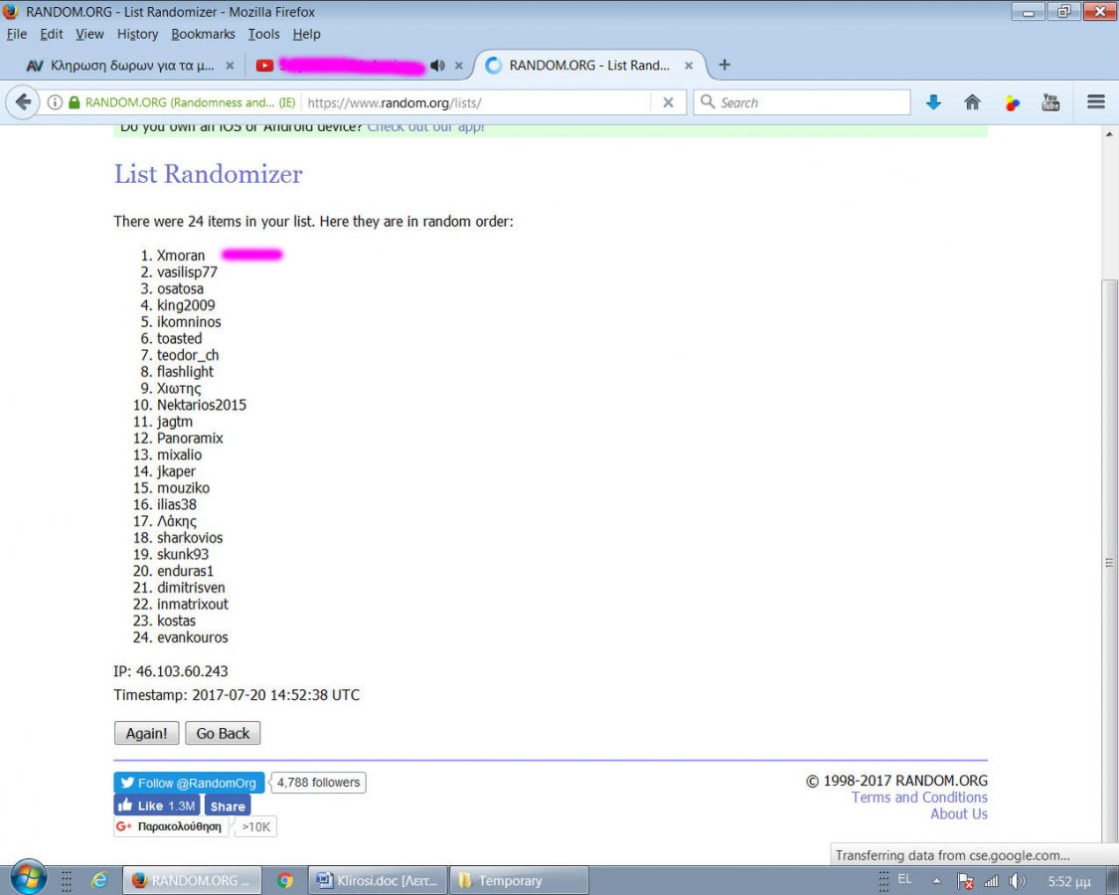Mute the audio on the YouTube tab
This screenshot has height=895, width=1119.
[x=437, y=66]
